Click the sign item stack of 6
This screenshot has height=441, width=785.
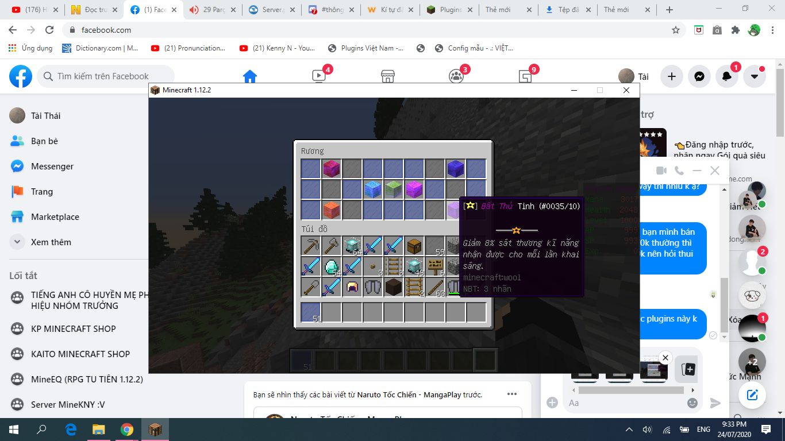pyautogui.click(x=435, y=266)
